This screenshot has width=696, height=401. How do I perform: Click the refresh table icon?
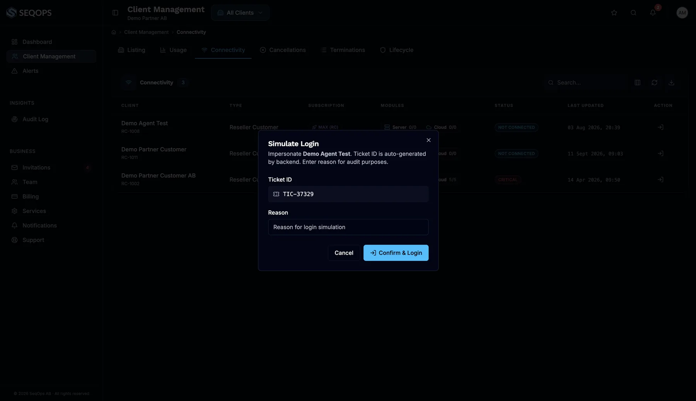click(654, 83)
